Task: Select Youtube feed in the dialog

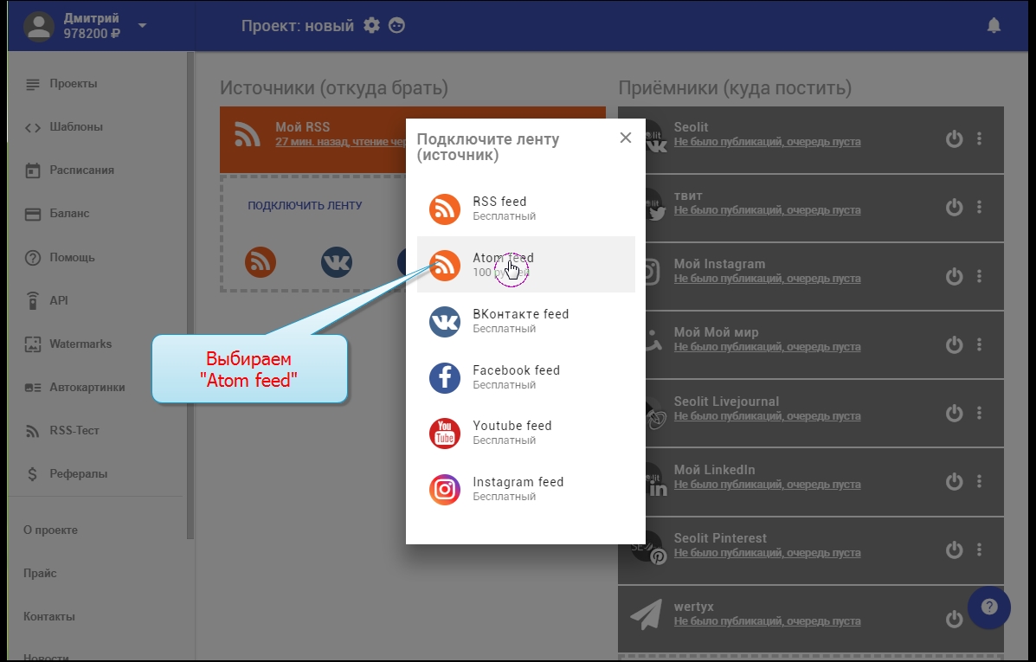Action: tap(512, 433)
